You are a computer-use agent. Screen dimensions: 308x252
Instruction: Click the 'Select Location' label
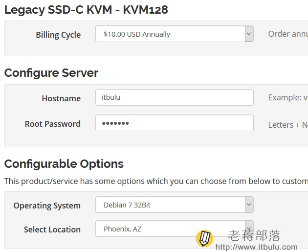(52, 229)
